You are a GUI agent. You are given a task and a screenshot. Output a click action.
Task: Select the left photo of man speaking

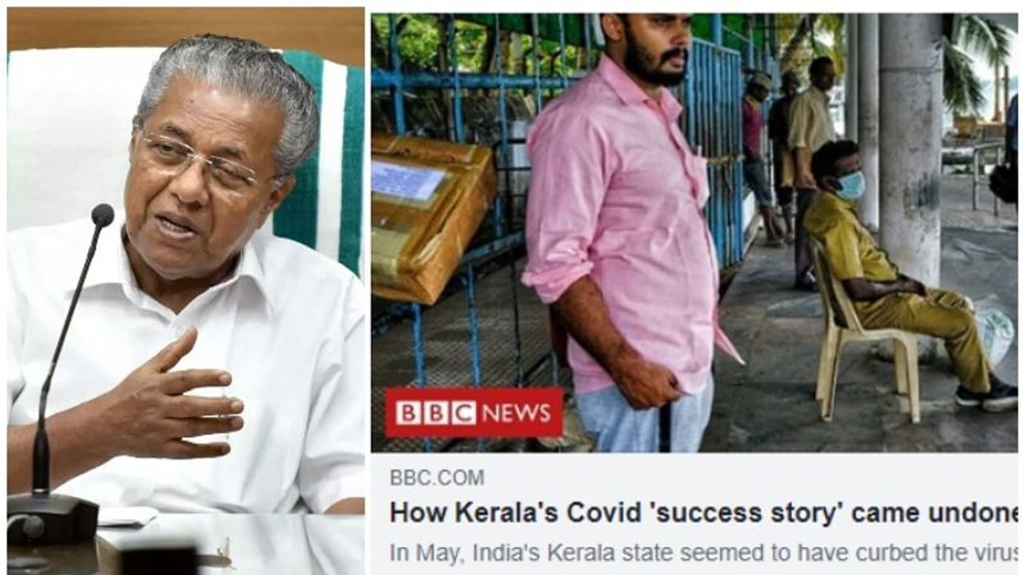(x=185, y=291)
